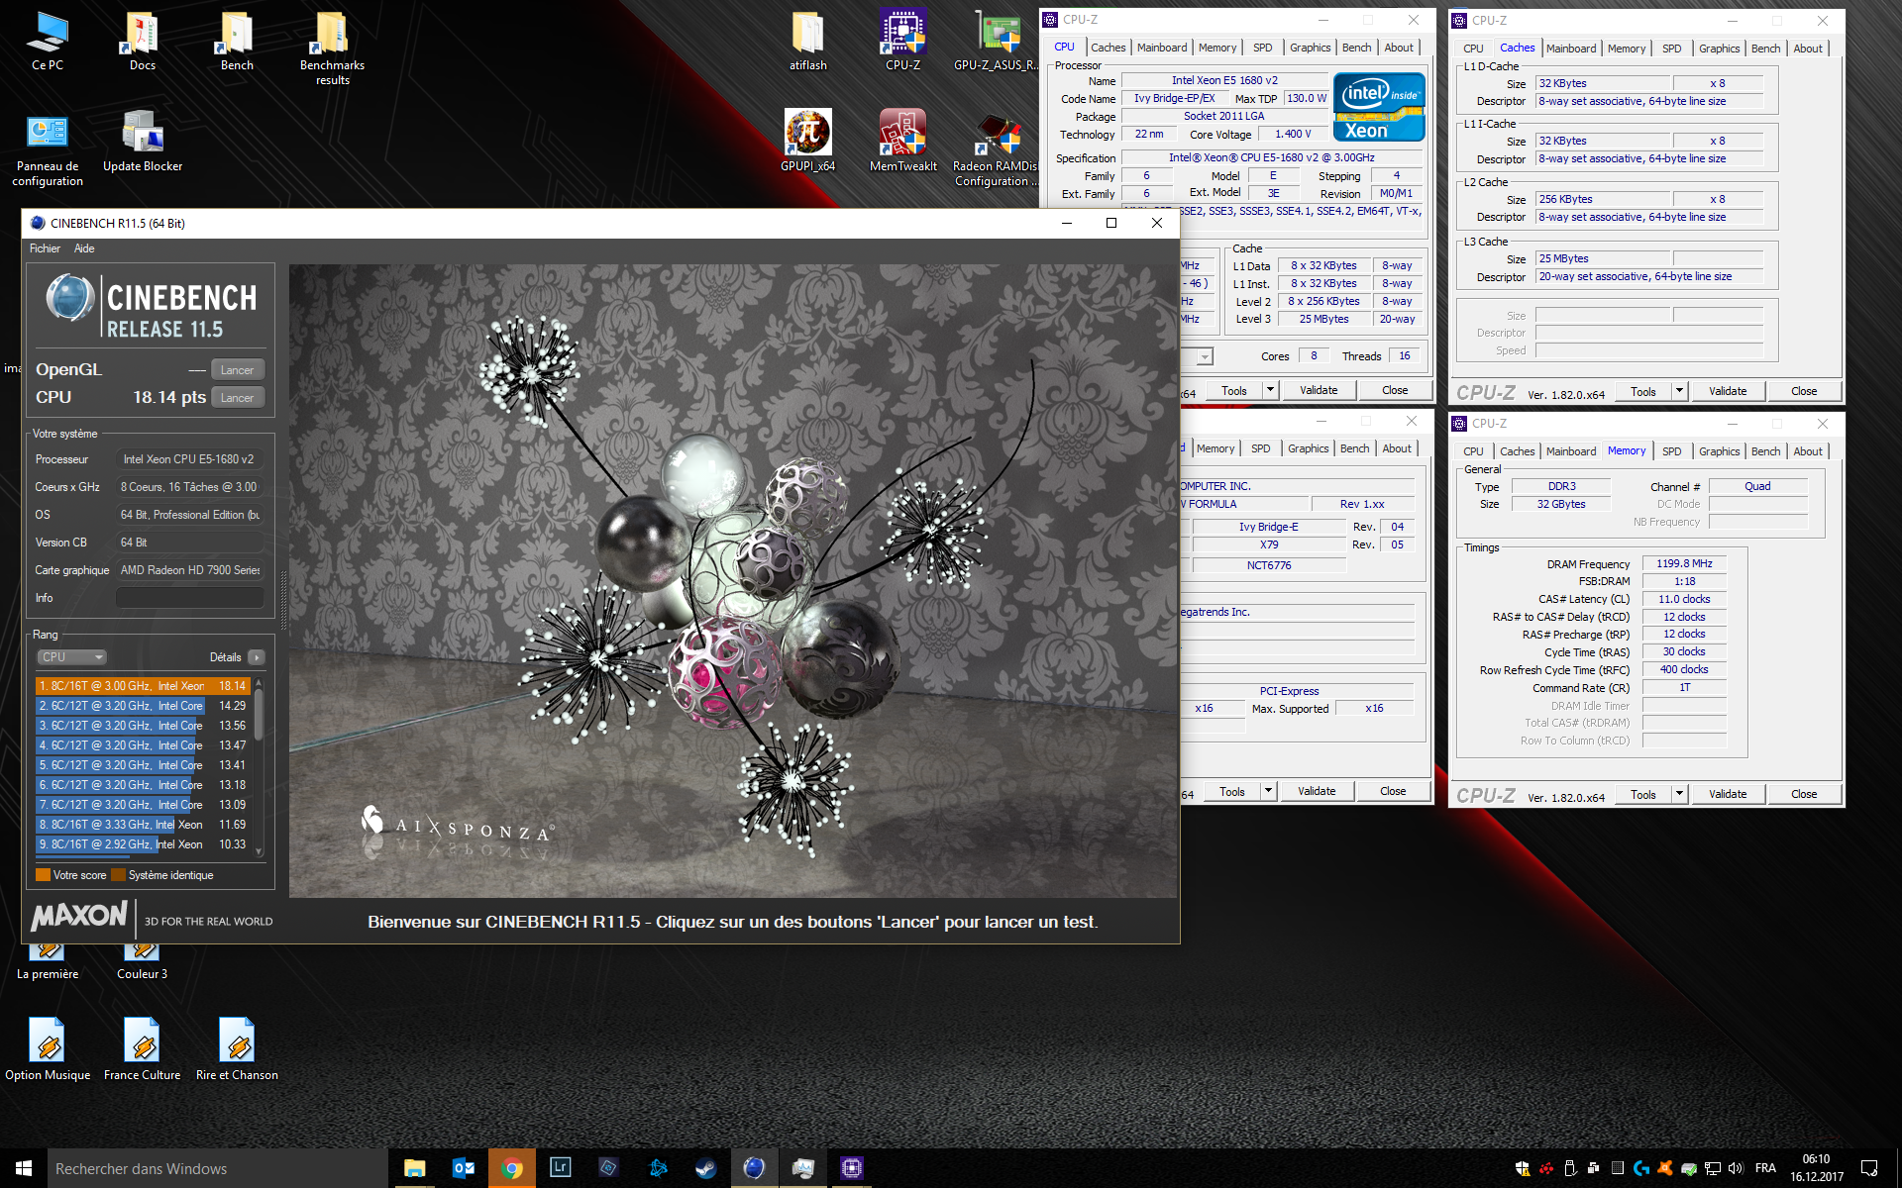
Task: Switch to Chrome in the taskbar
Action: click(x=511, y=1168)
